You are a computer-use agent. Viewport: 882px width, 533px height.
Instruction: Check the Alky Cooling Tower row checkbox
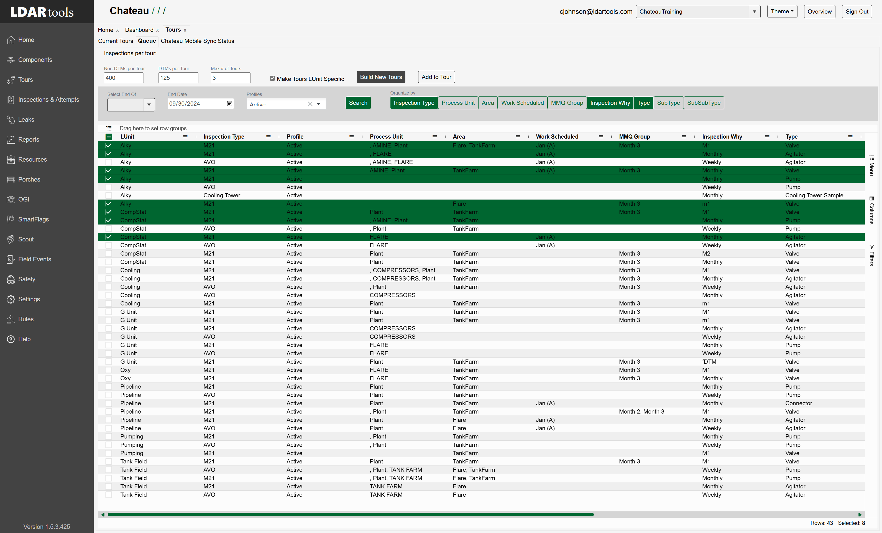pyautogui.click(x=109, y=195)
